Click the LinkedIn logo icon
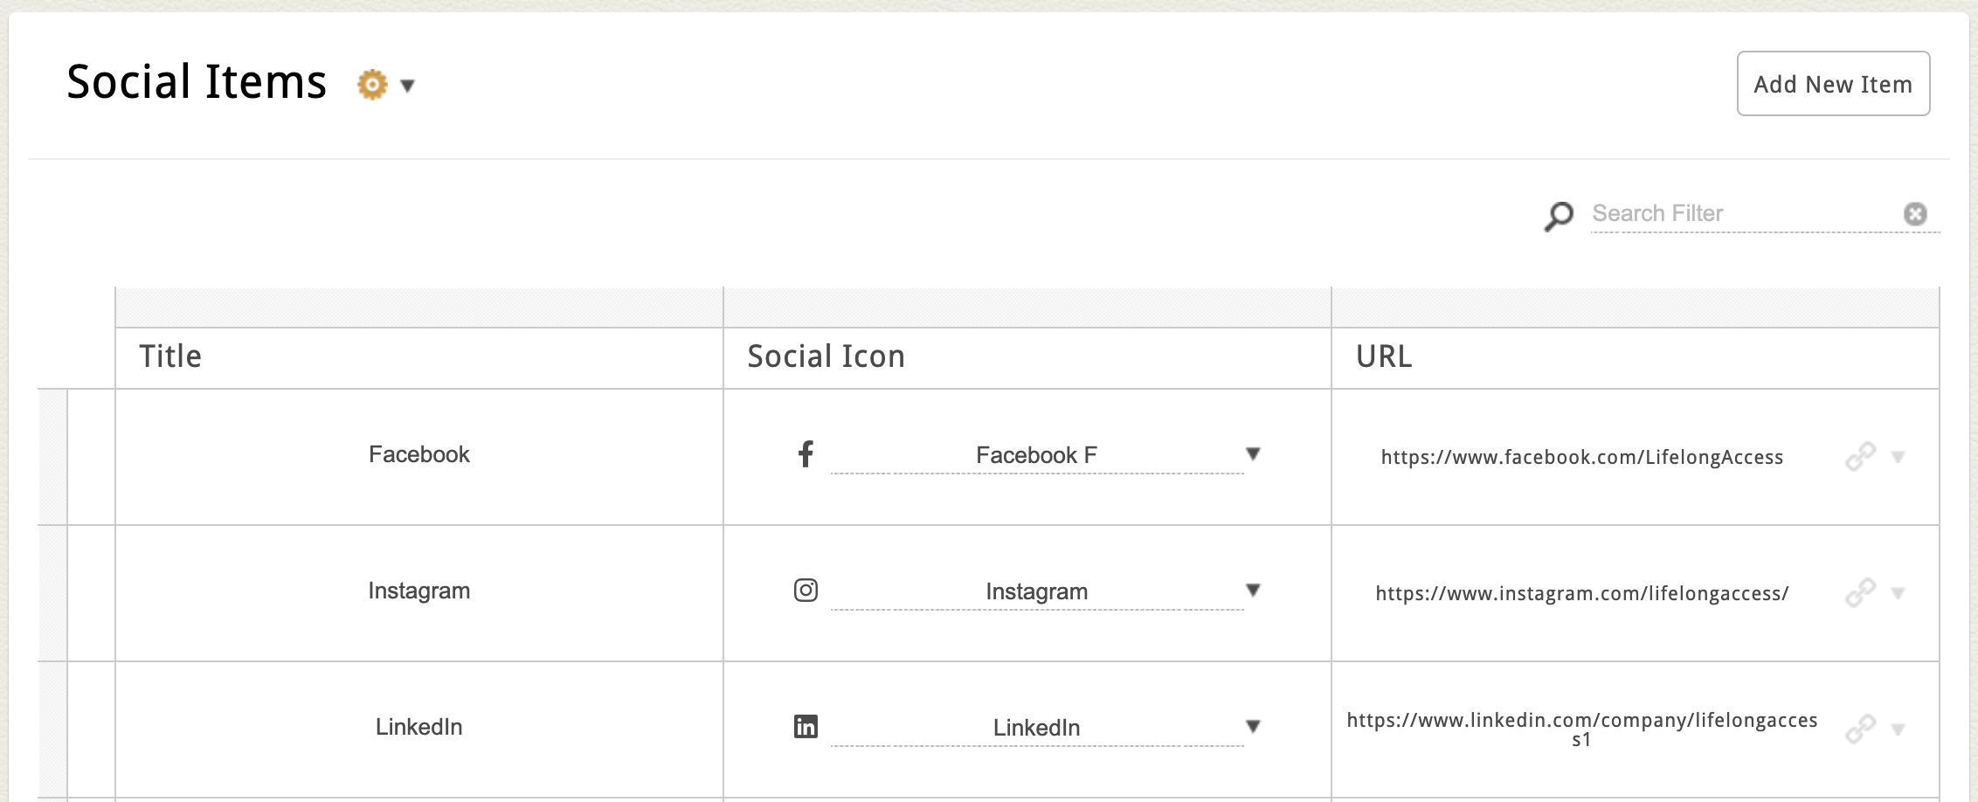Screen dimensions: 1978x802 (x=806, y=727)
